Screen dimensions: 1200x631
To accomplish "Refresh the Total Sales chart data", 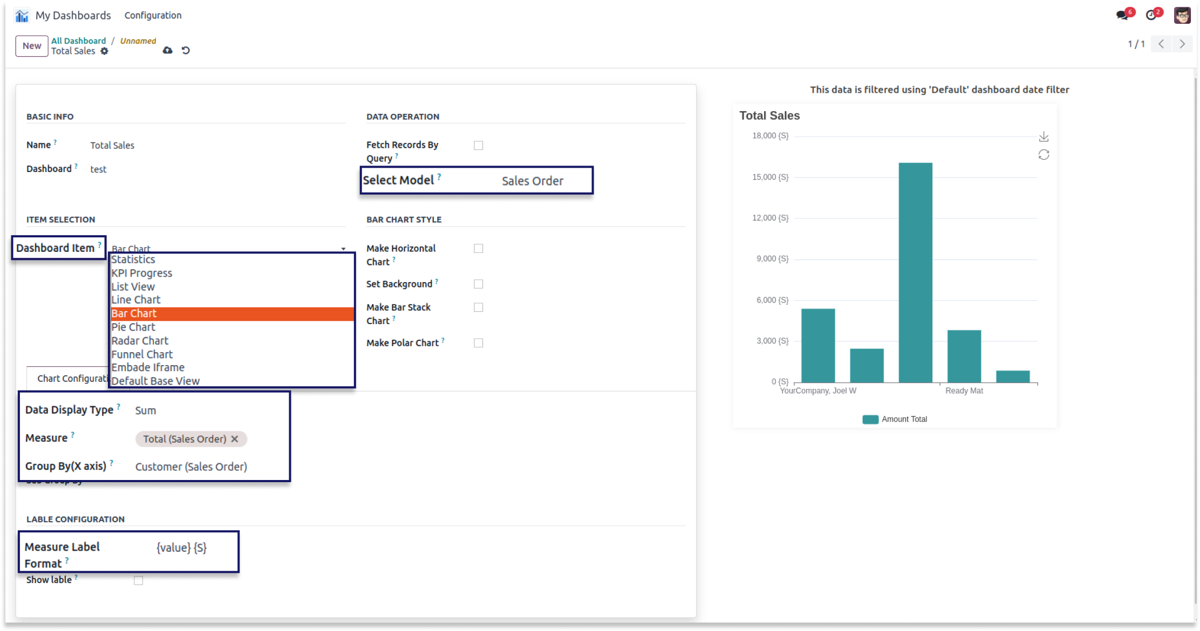I will pos(1044,155).
